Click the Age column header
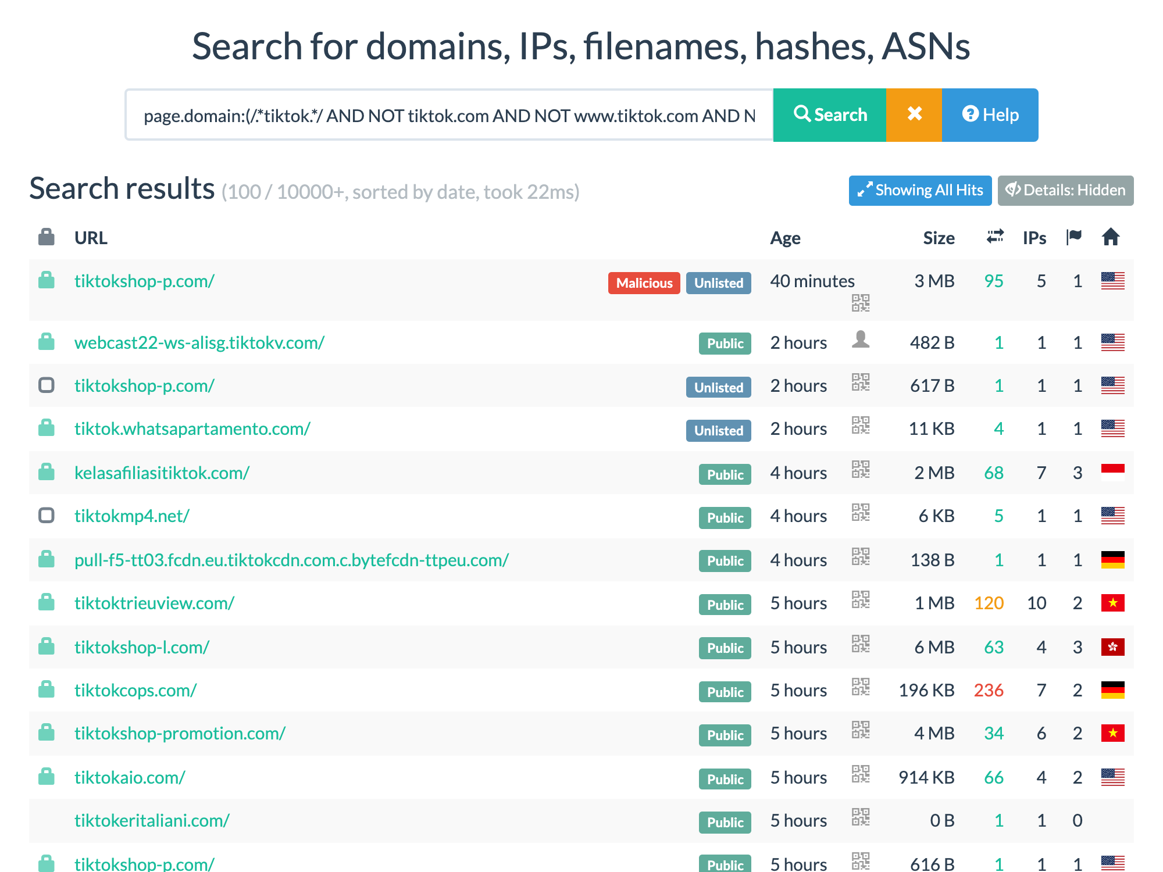The width and height of the screenshot is (1163, 872). click(785, 238)
